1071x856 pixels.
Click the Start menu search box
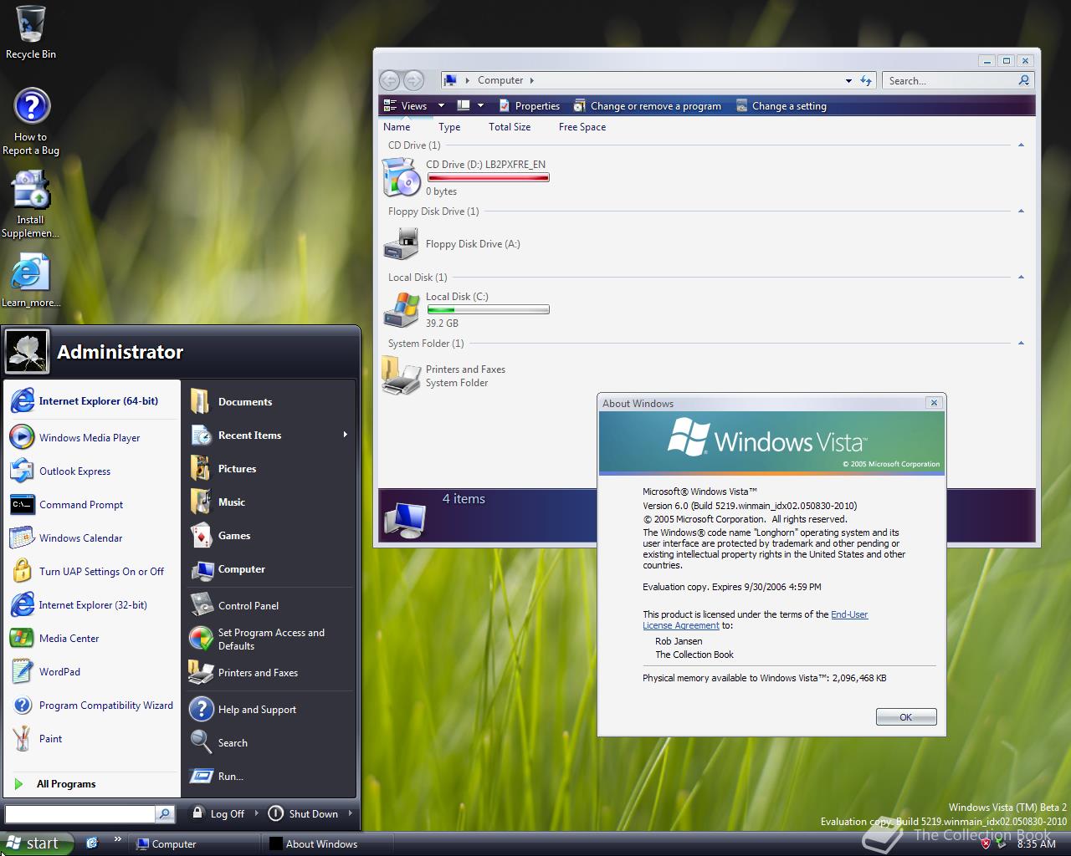click(x=80, y=813)
